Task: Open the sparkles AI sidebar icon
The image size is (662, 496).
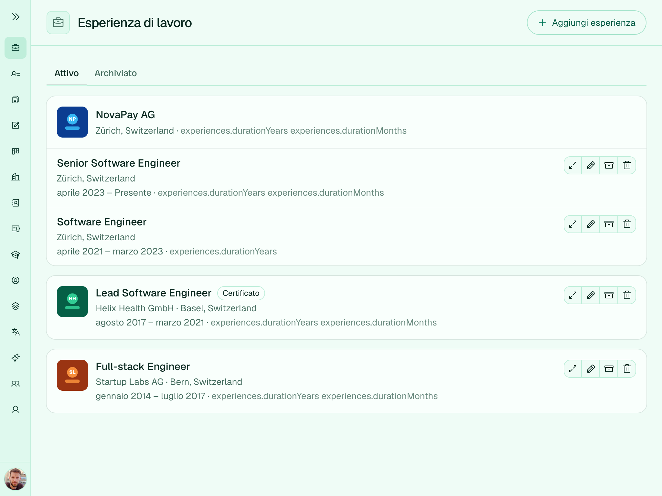Action: point(16,358)
